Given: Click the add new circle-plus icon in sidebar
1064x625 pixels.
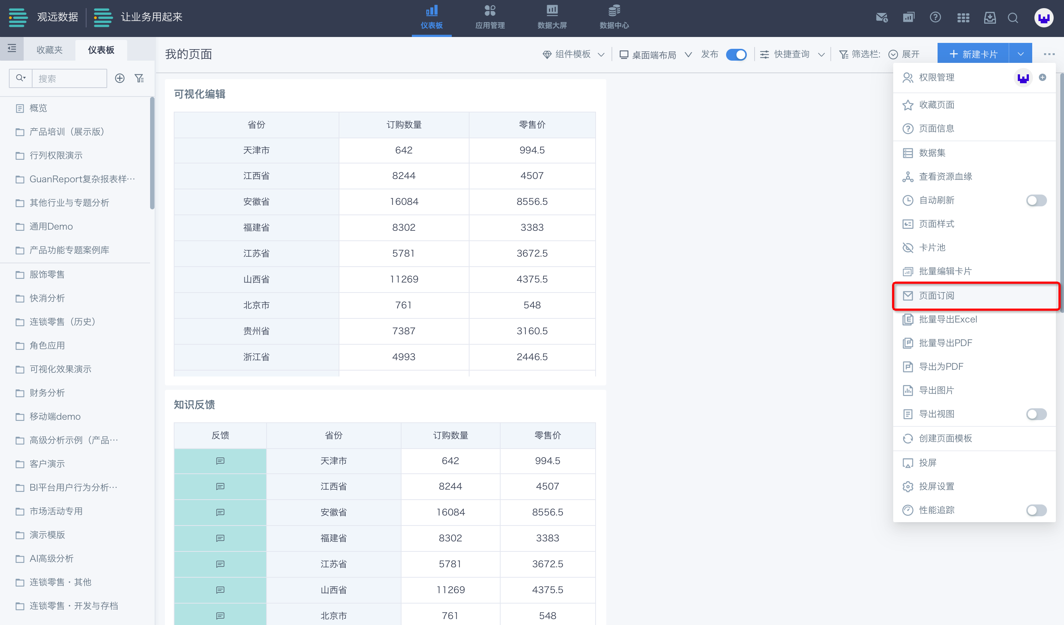Looking at the screenshot, I should point(120,78).
